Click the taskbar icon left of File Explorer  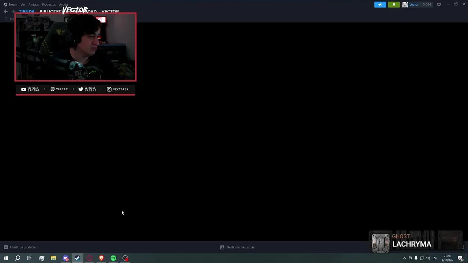pyautogui.click(x=42, y=258)
